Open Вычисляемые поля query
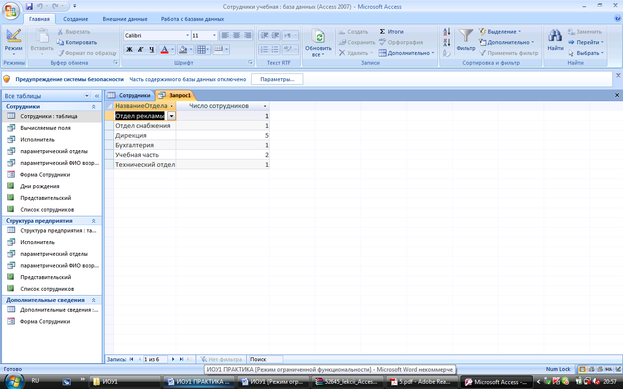 pyautogui.click(x=51, y=128)
